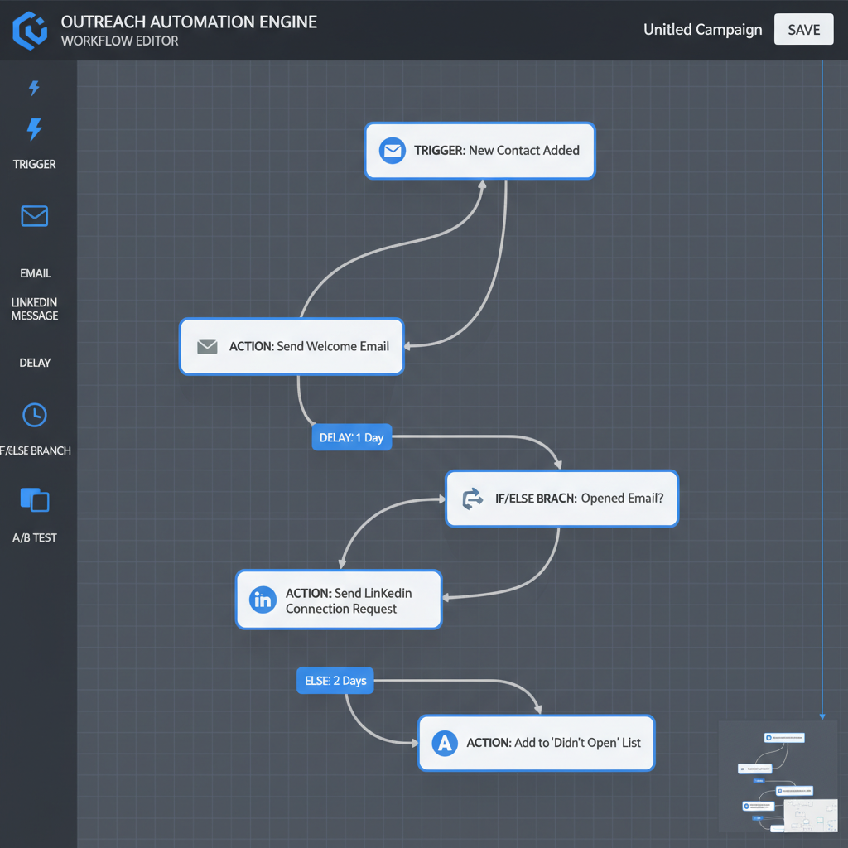Click the branch arrow icon on the If/Else node
Screen dimensions: 848x848
(473, 499)
